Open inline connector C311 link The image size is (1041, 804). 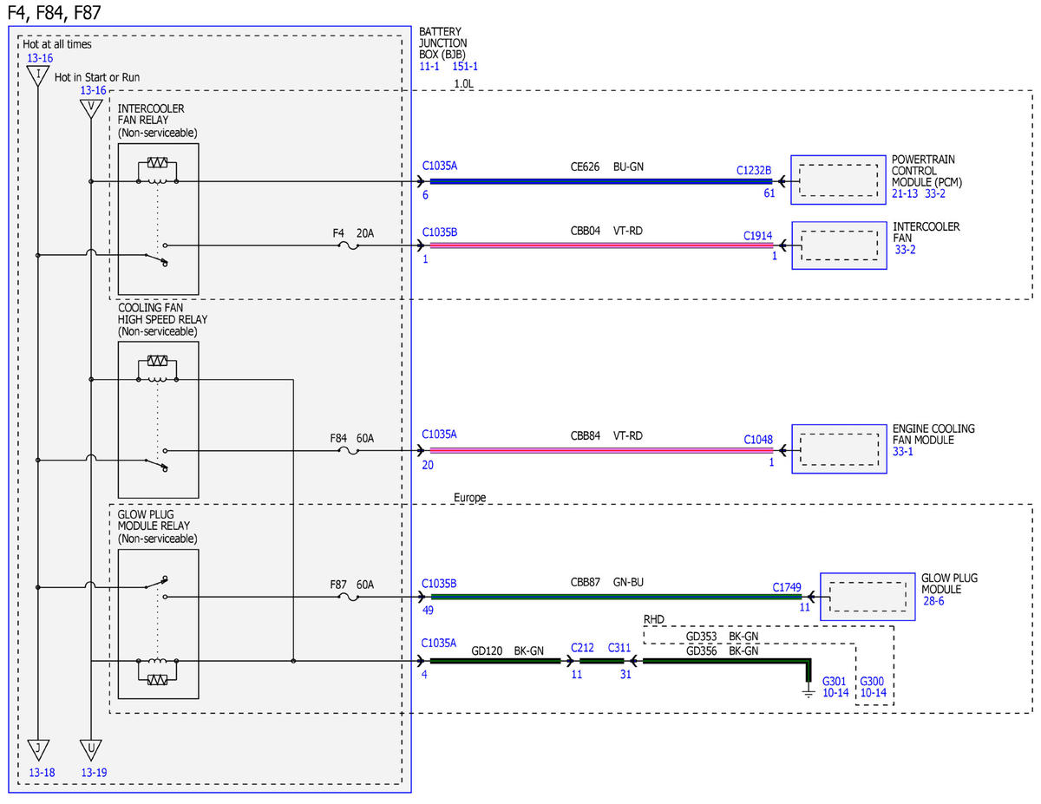[x=619, y=648]
